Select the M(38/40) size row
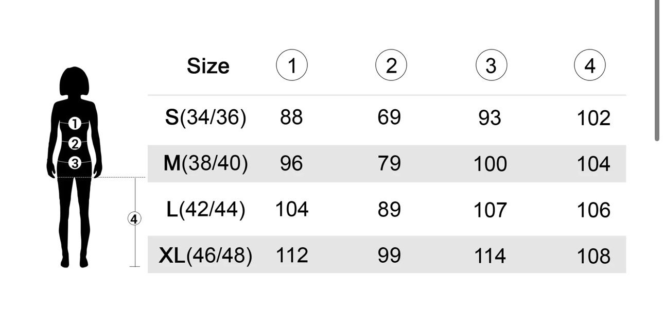Viewport: 664px width, 322px height. coord(387,164)
